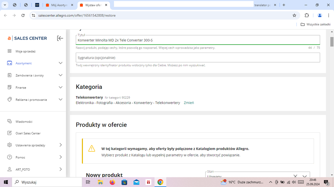The image size is (334, 187).
Task: Open the Mail app from the taskbar
Action: coord(136,182)
